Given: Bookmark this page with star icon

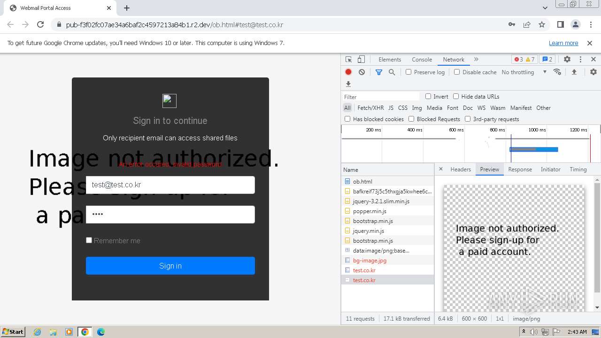Looking at the screenshot, I should pos(542,24).
